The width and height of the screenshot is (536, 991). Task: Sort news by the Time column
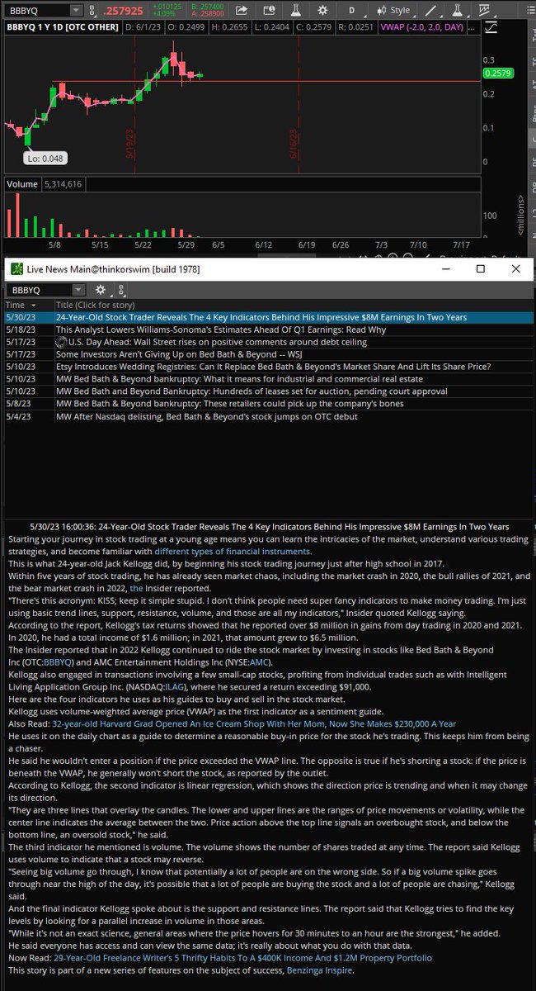tap(27, 305)
